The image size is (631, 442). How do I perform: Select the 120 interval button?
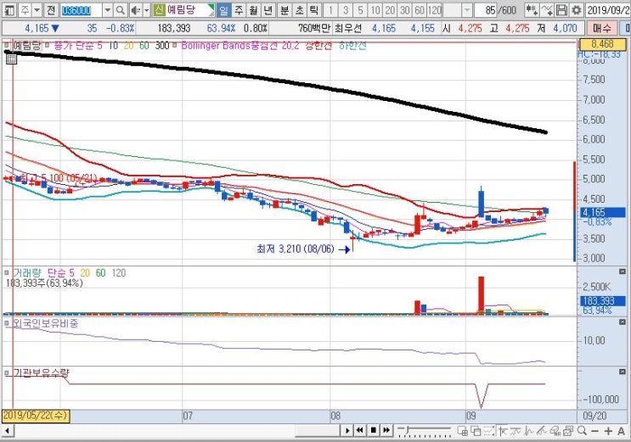point(435,10)
